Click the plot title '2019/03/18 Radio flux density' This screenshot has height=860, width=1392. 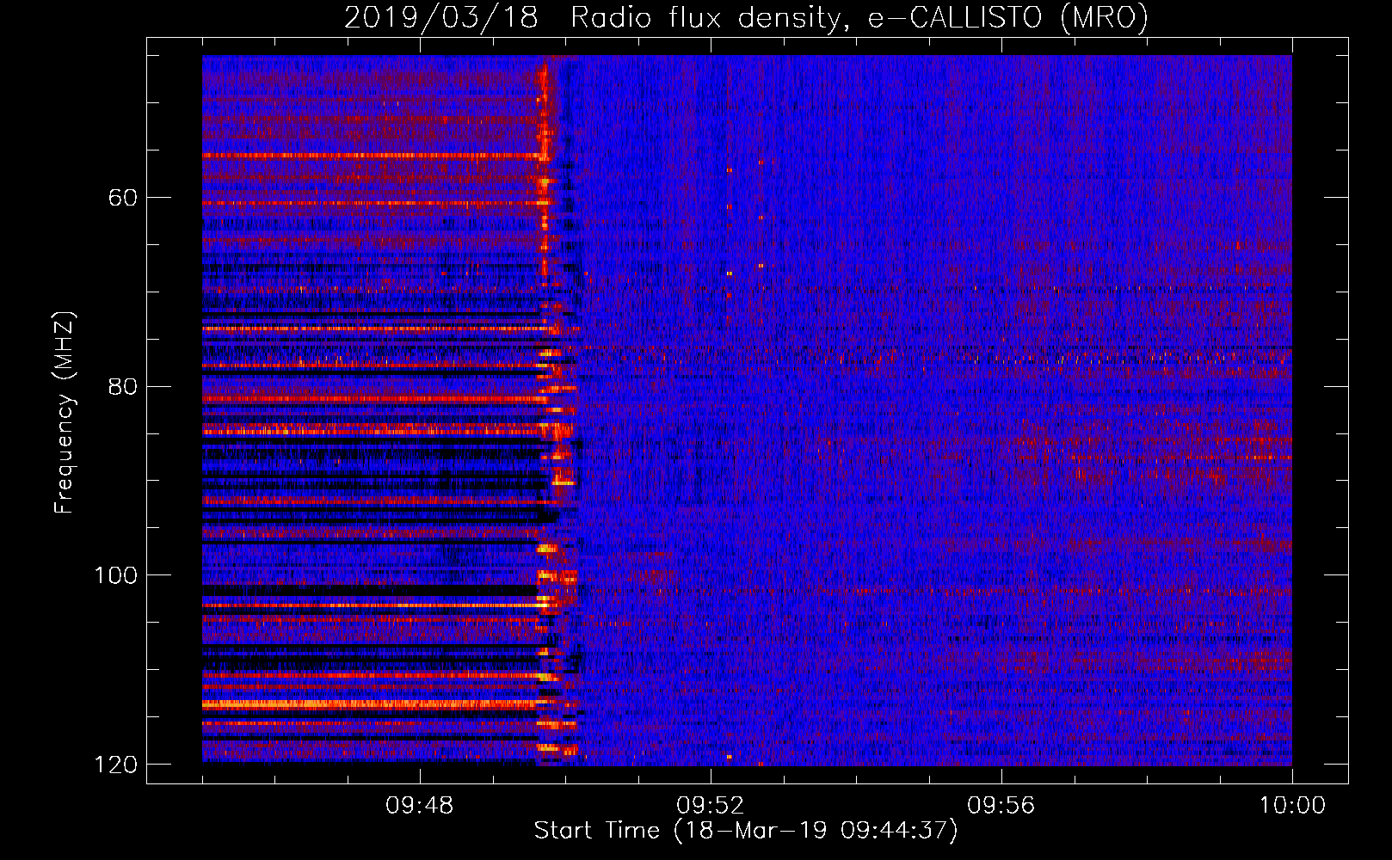(746, 18)
